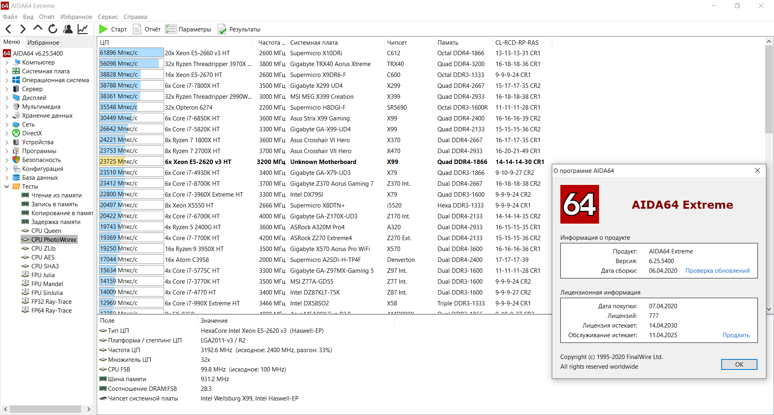
Task: Select the CPU AES benchmark
Action: click(43, 257)
